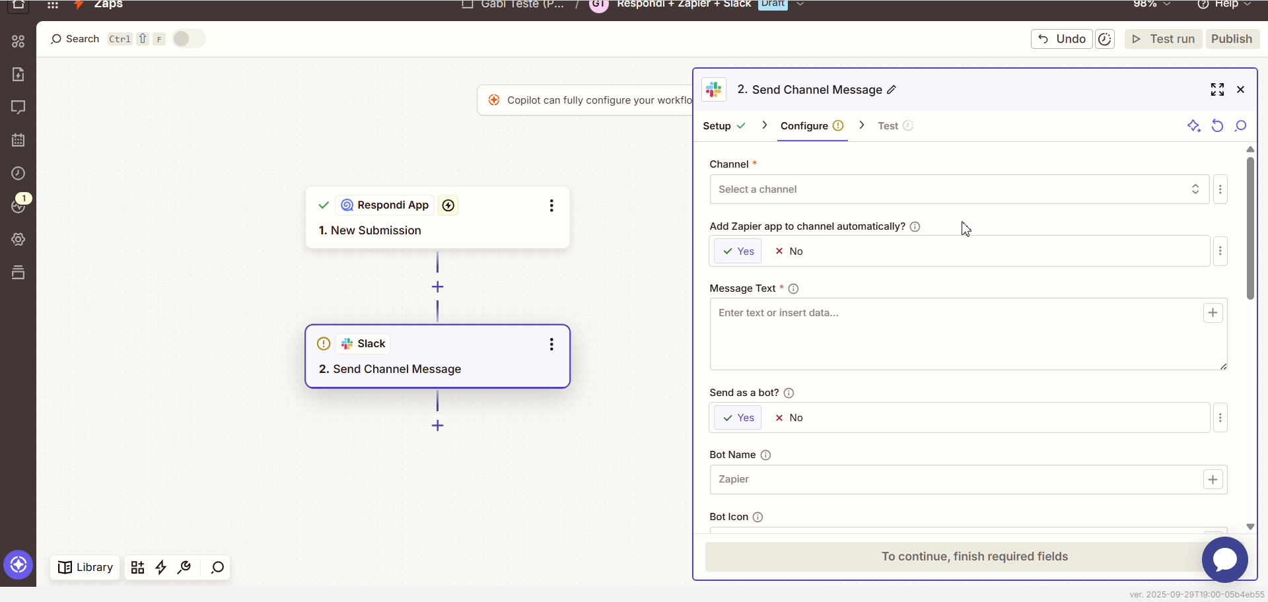This screenshot has height=602, width=1268.
Task: Click the panel vertical scrollbar
Action: coord(1250,228)
